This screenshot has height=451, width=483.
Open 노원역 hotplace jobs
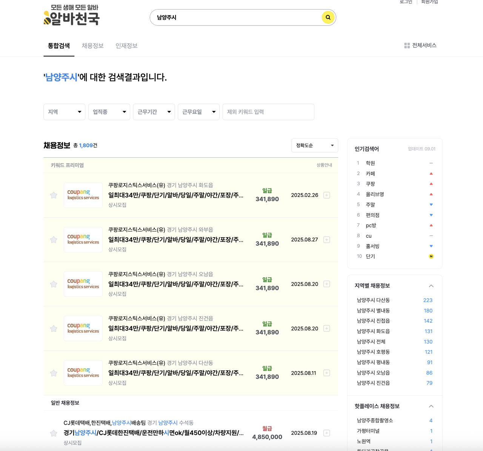pos(363,441)
